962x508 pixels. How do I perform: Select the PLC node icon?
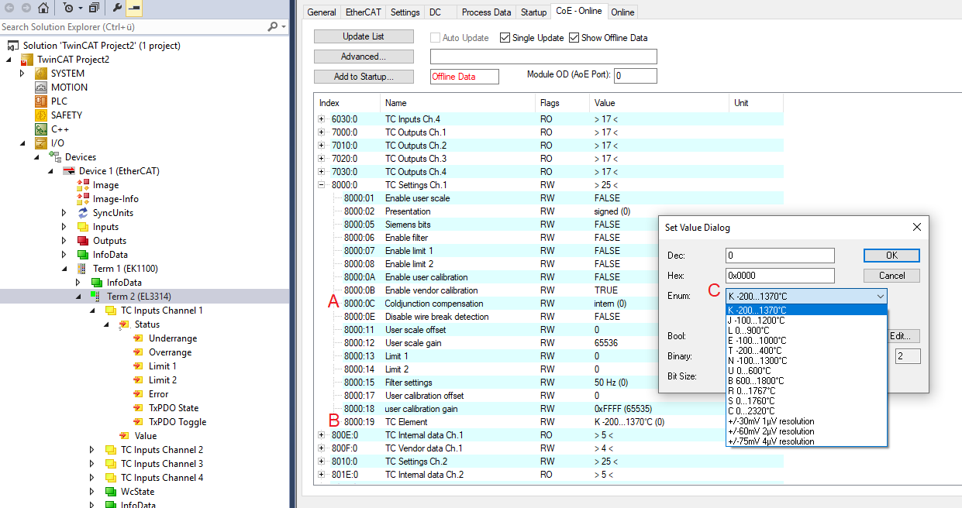pyautogui.click(x=41, y=101)
